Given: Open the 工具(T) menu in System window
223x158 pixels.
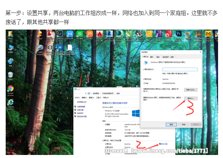Looking at the screenshot, I should click(x=99, y=98).
